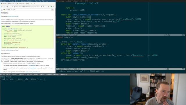Image resolution: width=186 pixels, height=105 pixels.
Task: Click the process.kill() line in test.py
Action: pyautogui.click(x=78, y=10)
